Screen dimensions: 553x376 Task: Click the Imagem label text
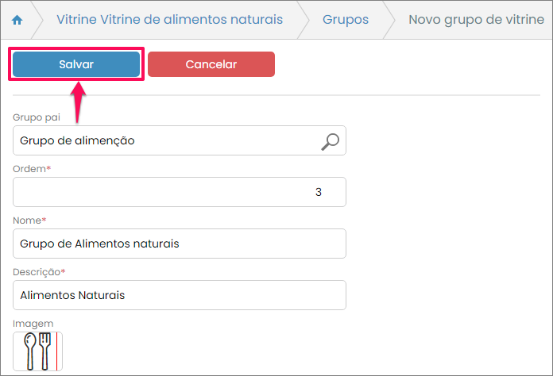[x=33, y=323]
